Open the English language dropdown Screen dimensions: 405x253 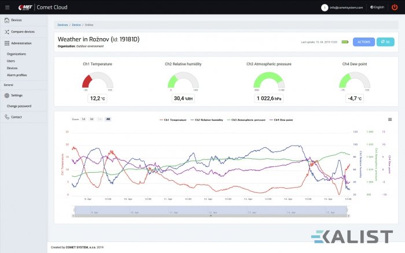pos(377,8)
